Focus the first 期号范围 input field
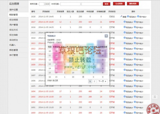This screenshot has width=160, height=114. (42, 4)
